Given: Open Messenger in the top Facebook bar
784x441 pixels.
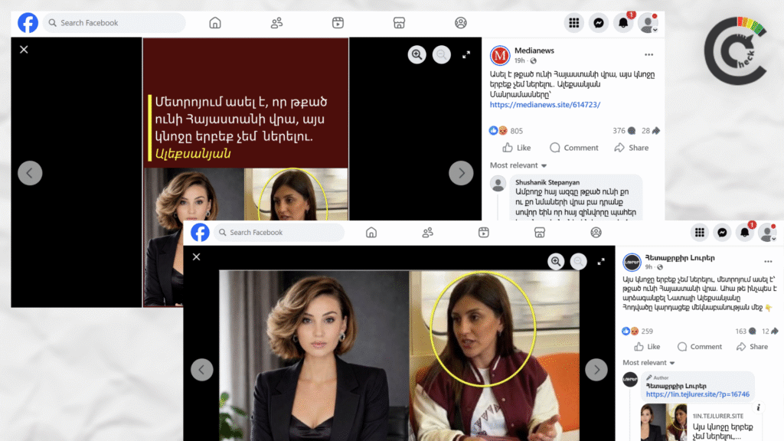Looking at the screenshot, I should pos(599,23).
